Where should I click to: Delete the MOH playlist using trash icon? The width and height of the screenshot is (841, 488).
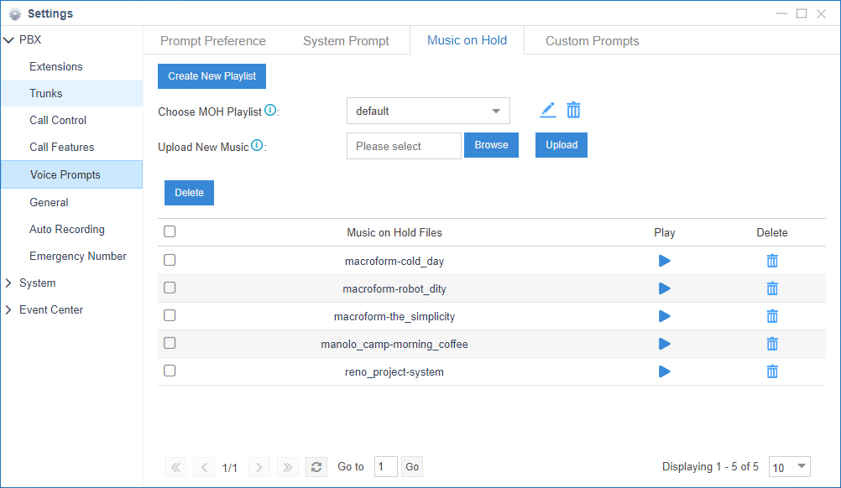[573, 110]
